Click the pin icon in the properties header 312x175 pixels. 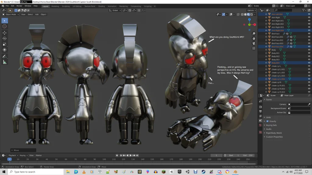tap(309, 95)
